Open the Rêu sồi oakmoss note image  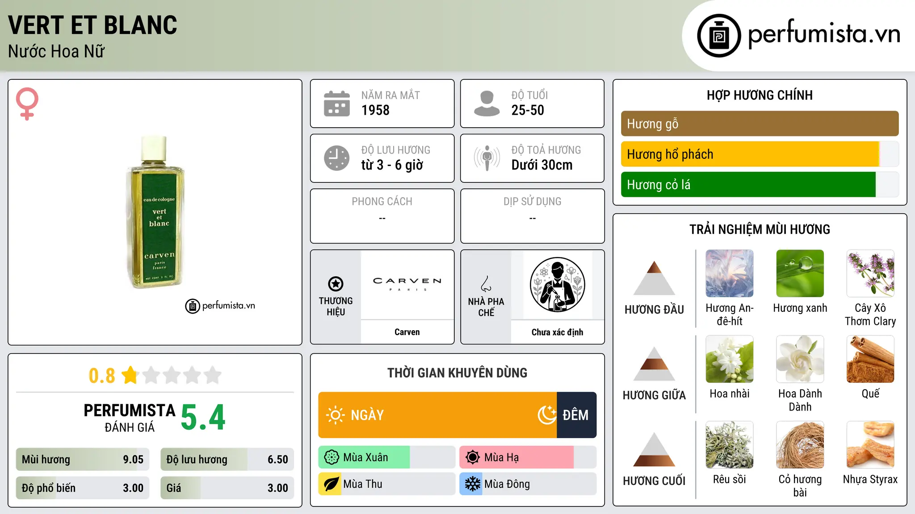730,445
